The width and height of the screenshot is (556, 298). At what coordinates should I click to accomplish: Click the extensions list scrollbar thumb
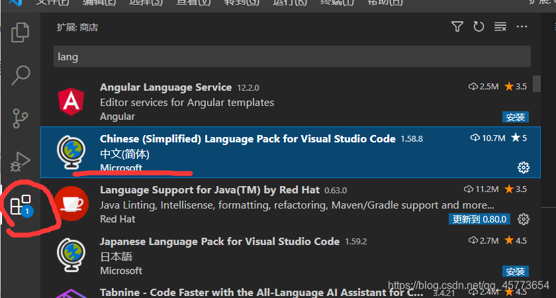pyautogui.click(x=537, y=83)
